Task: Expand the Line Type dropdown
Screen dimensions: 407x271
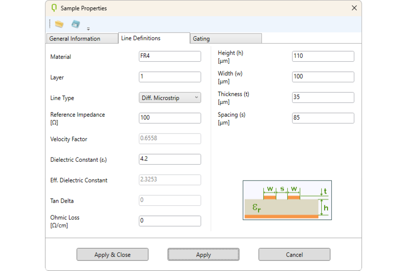Action: coord(170,98)
